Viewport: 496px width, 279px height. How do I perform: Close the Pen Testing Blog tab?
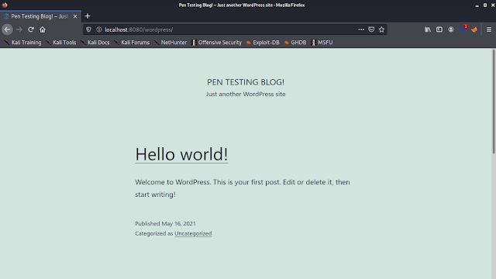tap(75, 16)
